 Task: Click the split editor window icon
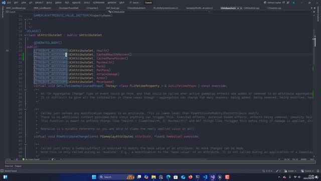[314, 12]
